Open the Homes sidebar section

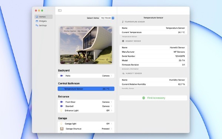click(43, 17)
